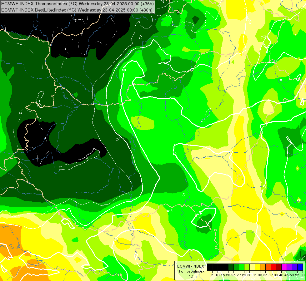The image size is (306, 281).
Task: Click legend scale value 25
Action: 233,275
